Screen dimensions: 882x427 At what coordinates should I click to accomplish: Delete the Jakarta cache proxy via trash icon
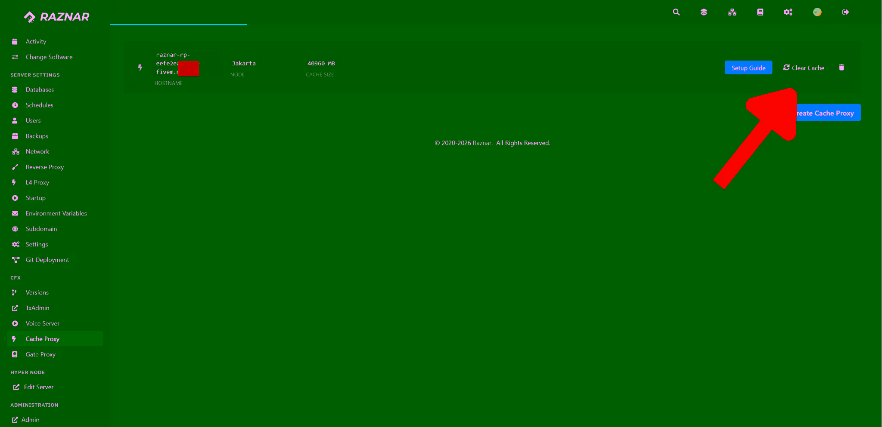842,68
